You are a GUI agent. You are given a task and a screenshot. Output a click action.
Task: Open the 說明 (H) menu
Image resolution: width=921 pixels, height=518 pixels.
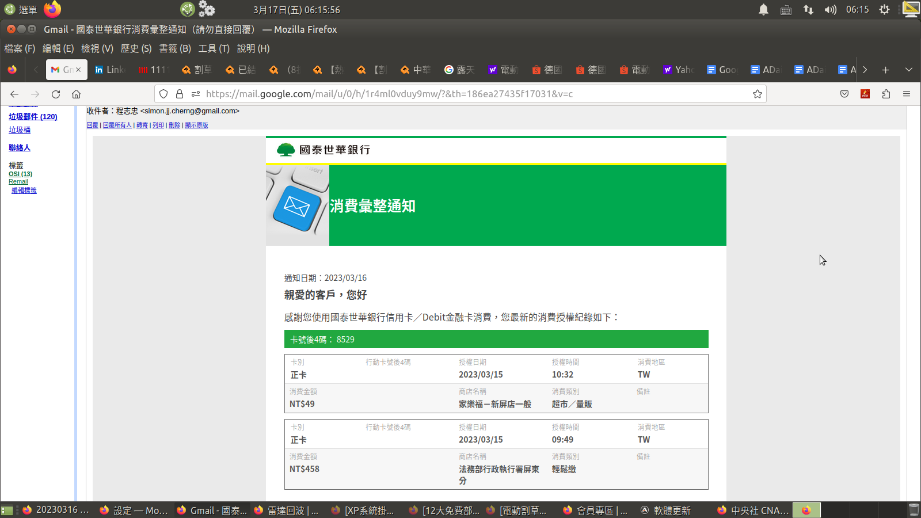click(x=253, y=48)
